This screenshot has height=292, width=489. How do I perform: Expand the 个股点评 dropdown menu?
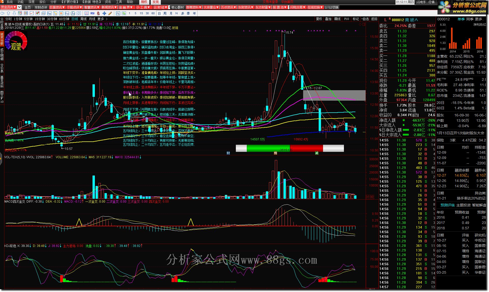coord(74,7)
